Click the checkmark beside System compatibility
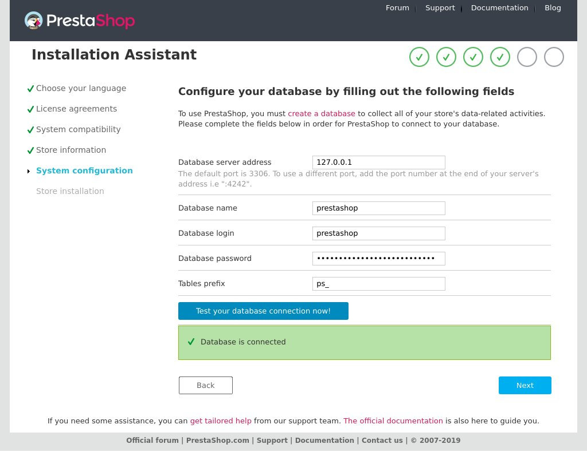Screen dimensions: 587x452 point(31,130)
